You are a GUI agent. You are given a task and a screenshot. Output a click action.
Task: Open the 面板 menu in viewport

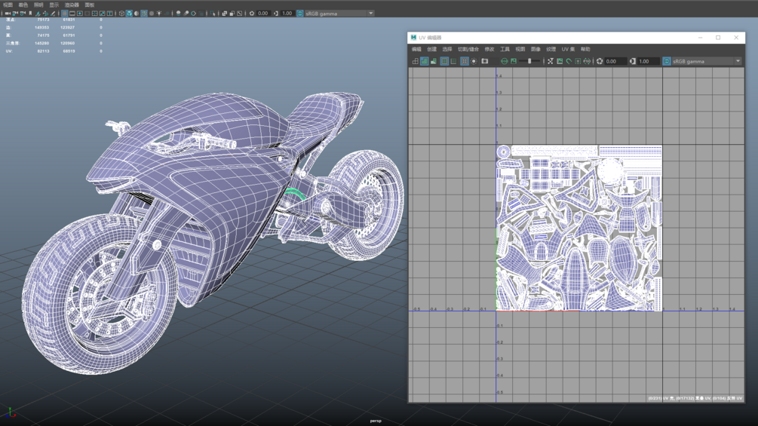coord(90,5)
